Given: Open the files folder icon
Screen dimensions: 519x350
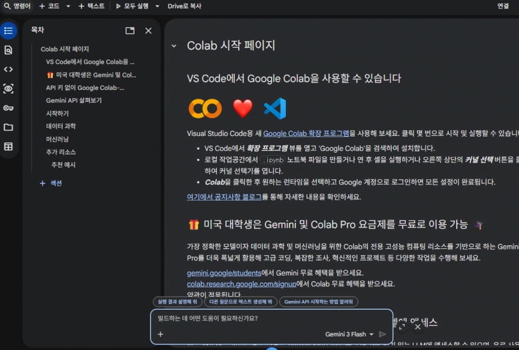Looking at the screenshot, I should [8, 127].
